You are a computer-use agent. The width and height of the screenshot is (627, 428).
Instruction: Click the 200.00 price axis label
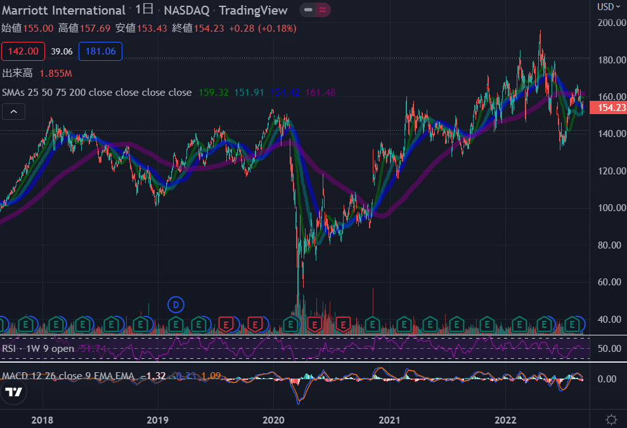coord(612,23)
